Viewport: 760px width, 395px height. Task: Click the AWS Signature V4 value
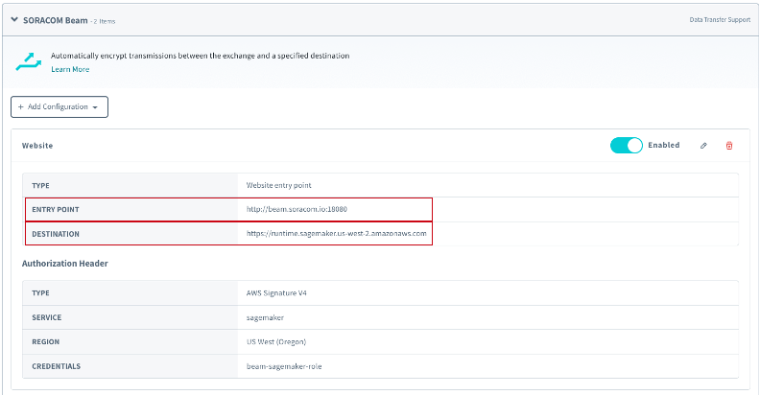pyautogui.click(x=276, y=292)
